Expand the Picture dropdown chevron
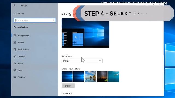This screenshot has width=175, height=98. tap(100, 61)
